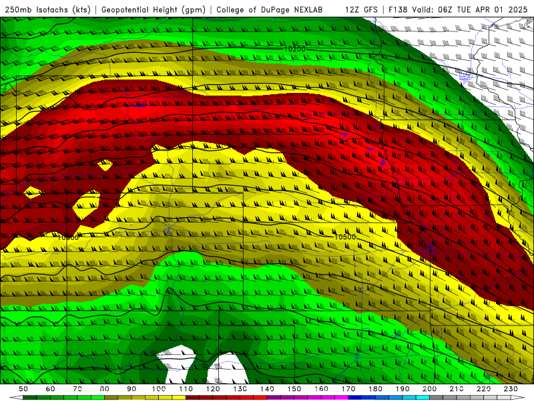Pick the bright red swatch left of 140

tap(260, 398)
